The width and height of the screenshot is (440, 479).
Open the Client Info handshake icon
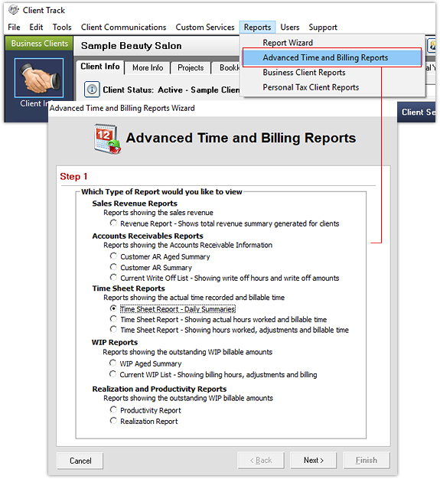pyautogui.click(x=39, y=78)
